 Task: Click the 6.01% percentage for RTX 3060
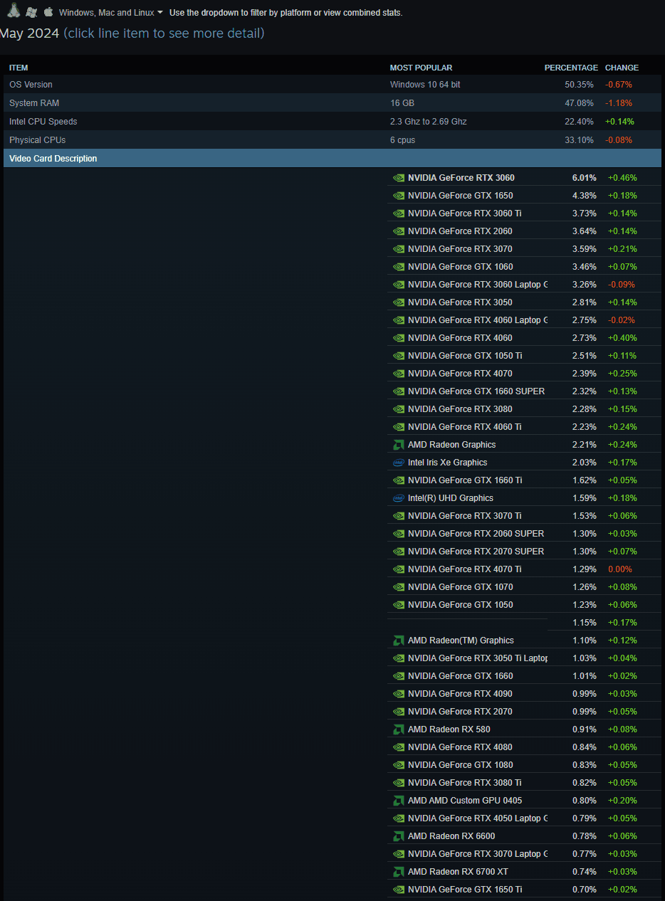(x=585, y=178)
